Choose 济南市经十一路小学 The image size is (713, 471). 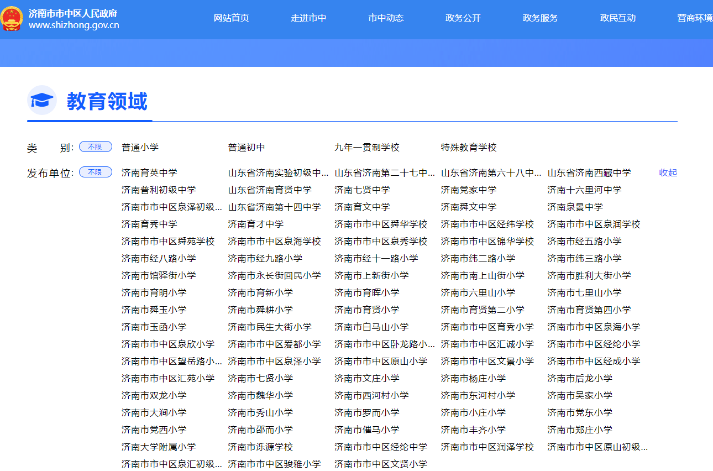pyautogui.click(x=376, y=258)
